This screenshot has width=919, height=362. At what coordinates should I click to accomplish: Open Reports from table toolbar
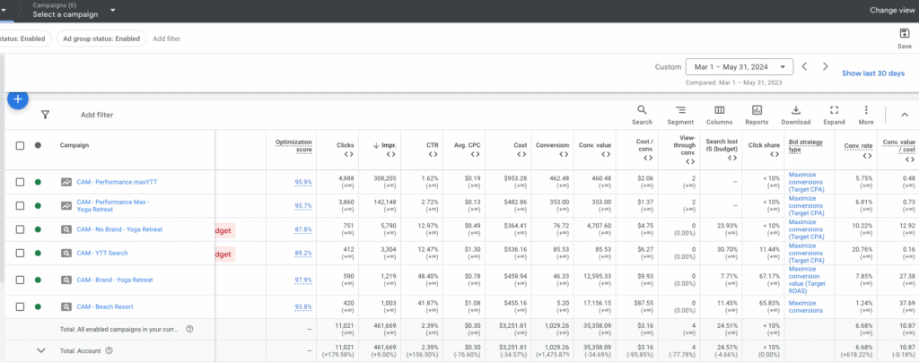757,115
